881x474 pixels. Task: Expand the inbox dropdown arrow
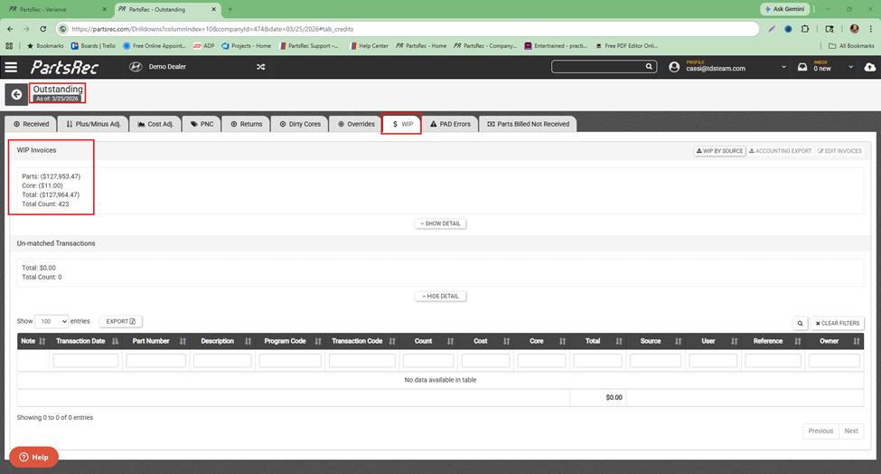click(x=850, y=67)
